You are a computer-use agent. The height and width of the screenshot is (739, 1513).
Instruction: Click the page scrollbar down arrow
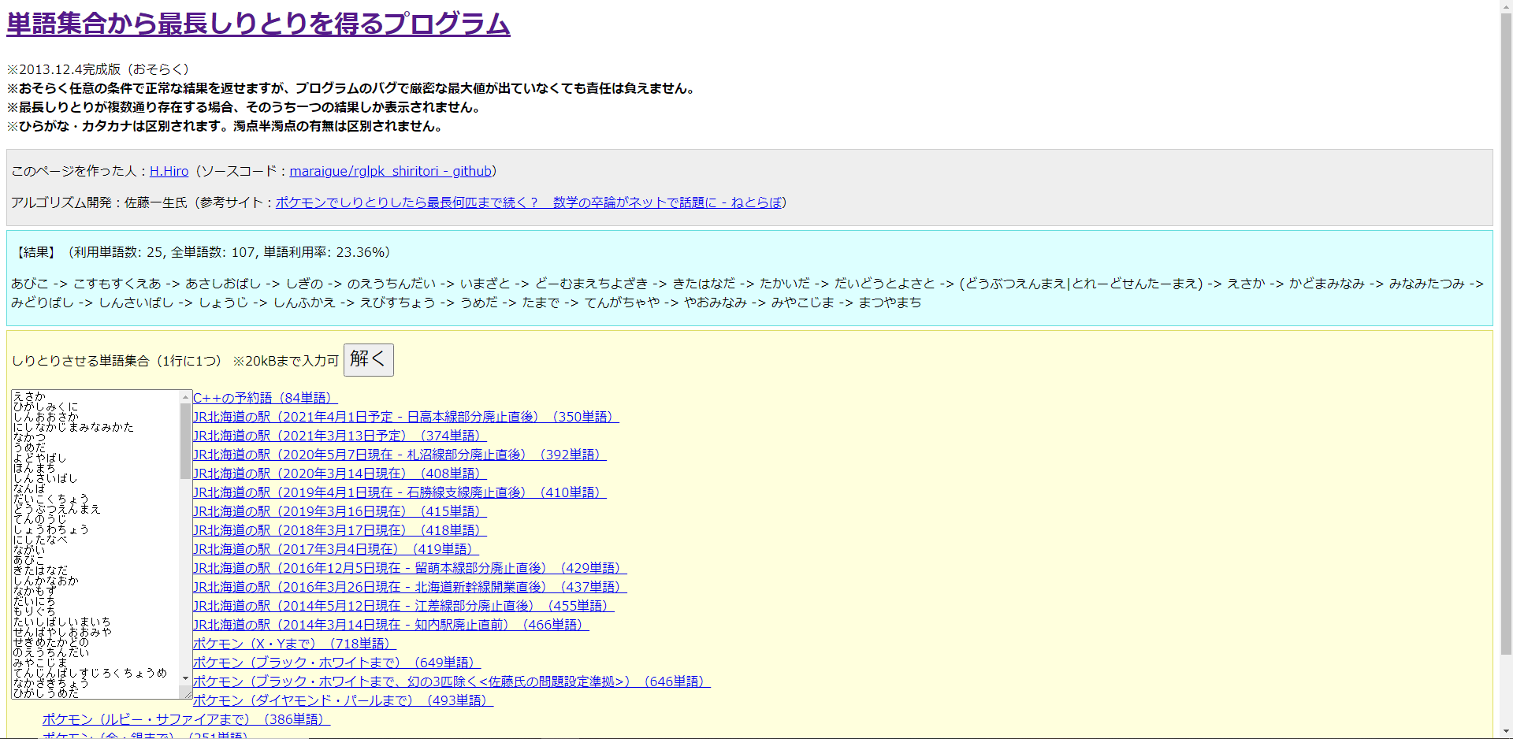[x=1506, y=732]
